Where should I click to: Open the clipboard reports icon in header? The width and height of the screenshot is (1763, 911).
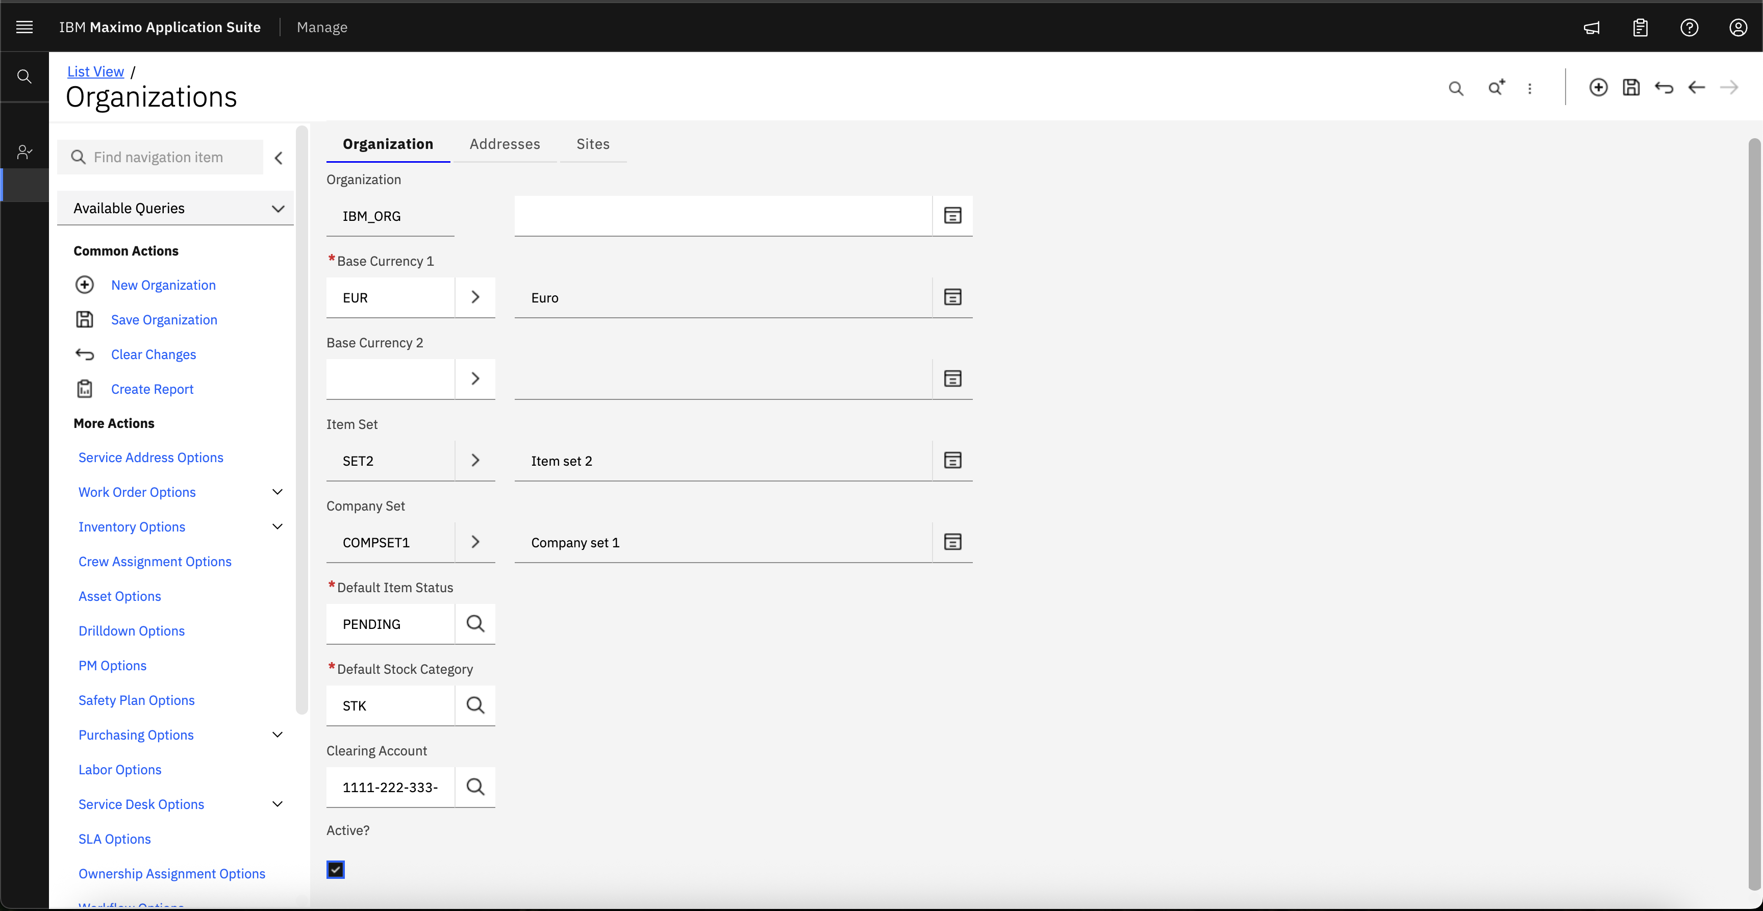pos(1641,28)
